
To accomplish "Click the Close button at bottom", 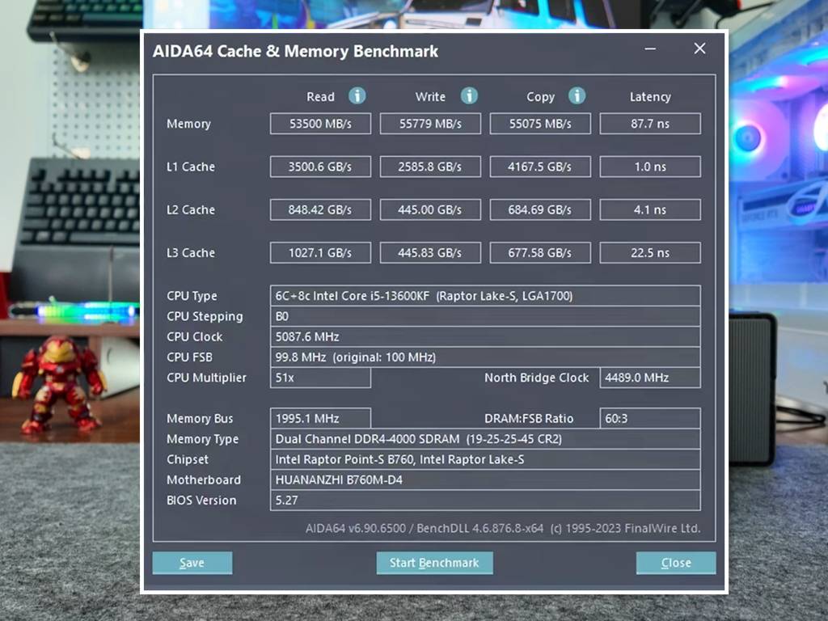I will pyautogui.click(x=676, y=563).
